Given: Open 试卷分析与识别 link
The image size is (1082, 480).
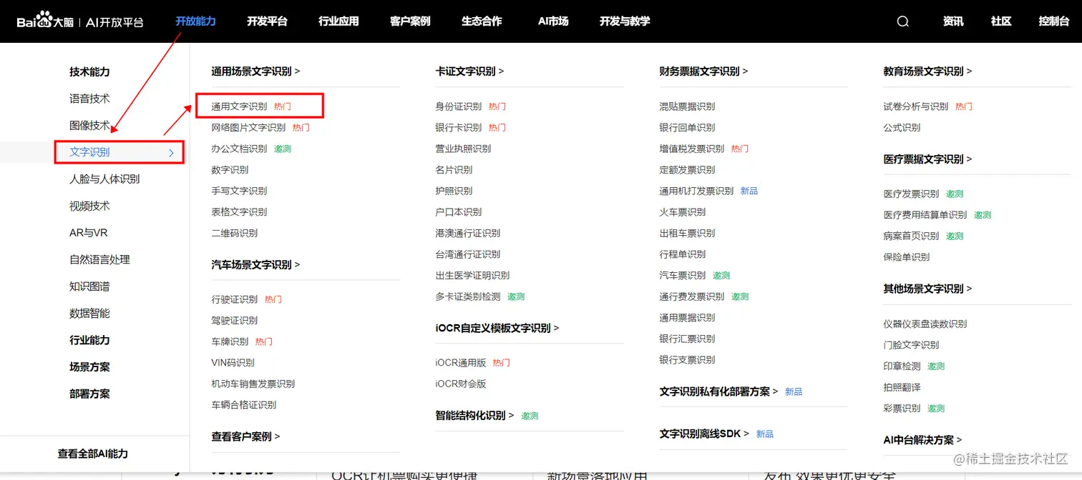Looking at the screenshot, I should click(x=915, y=106).
